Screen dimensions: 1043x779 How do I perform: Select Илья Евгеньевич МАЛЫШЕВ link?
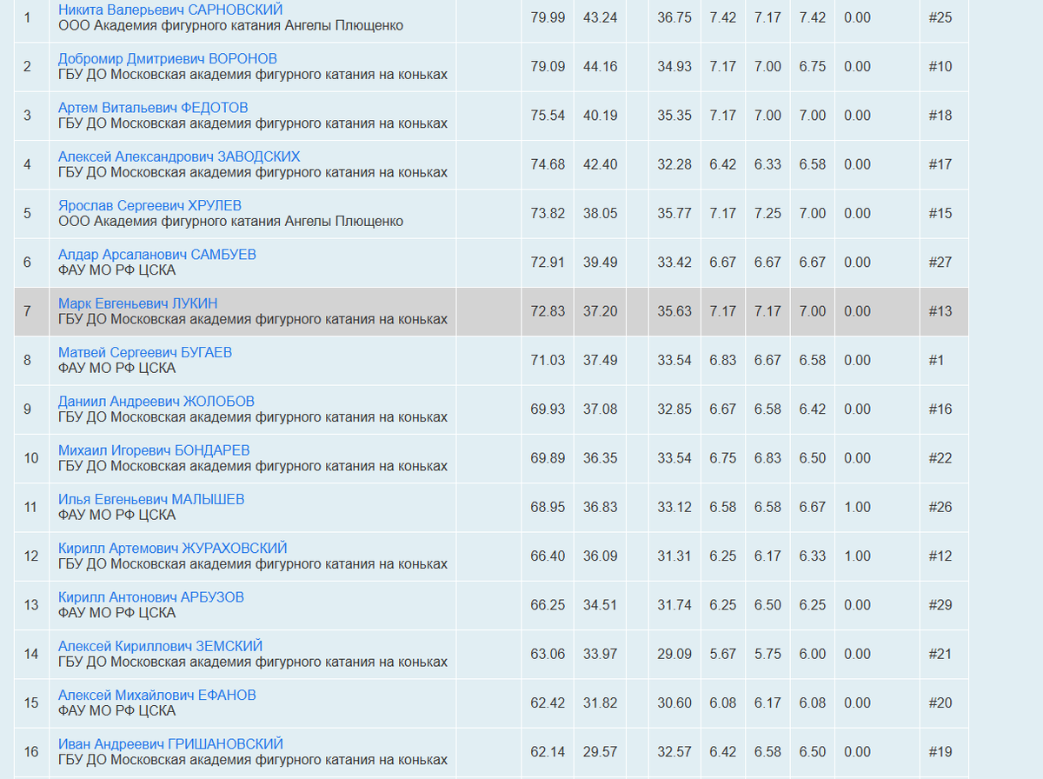[151, 499]
